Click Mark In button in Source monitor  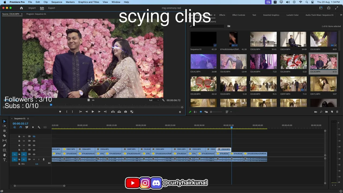click(67, 112)
